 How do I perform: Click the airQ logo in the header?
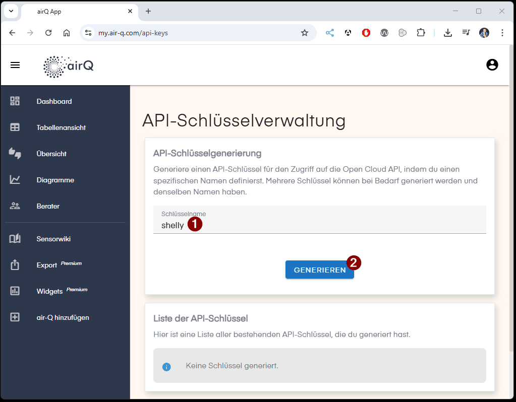[68, 65]
